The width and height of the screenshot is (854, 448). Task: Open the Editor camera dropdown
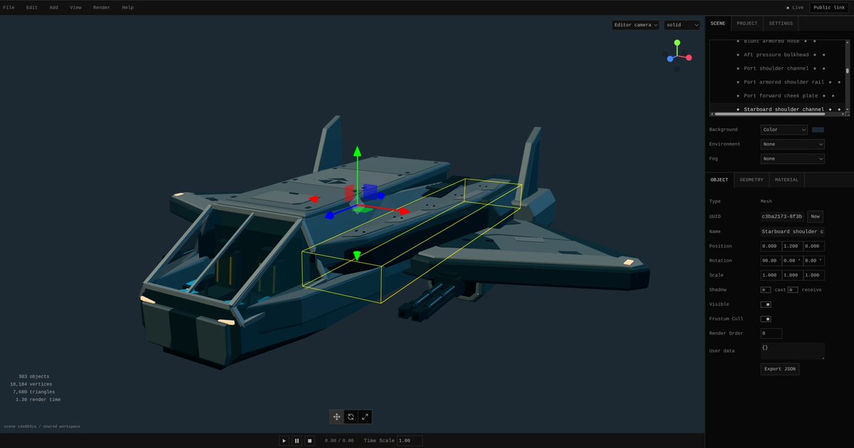click(635, 25)
